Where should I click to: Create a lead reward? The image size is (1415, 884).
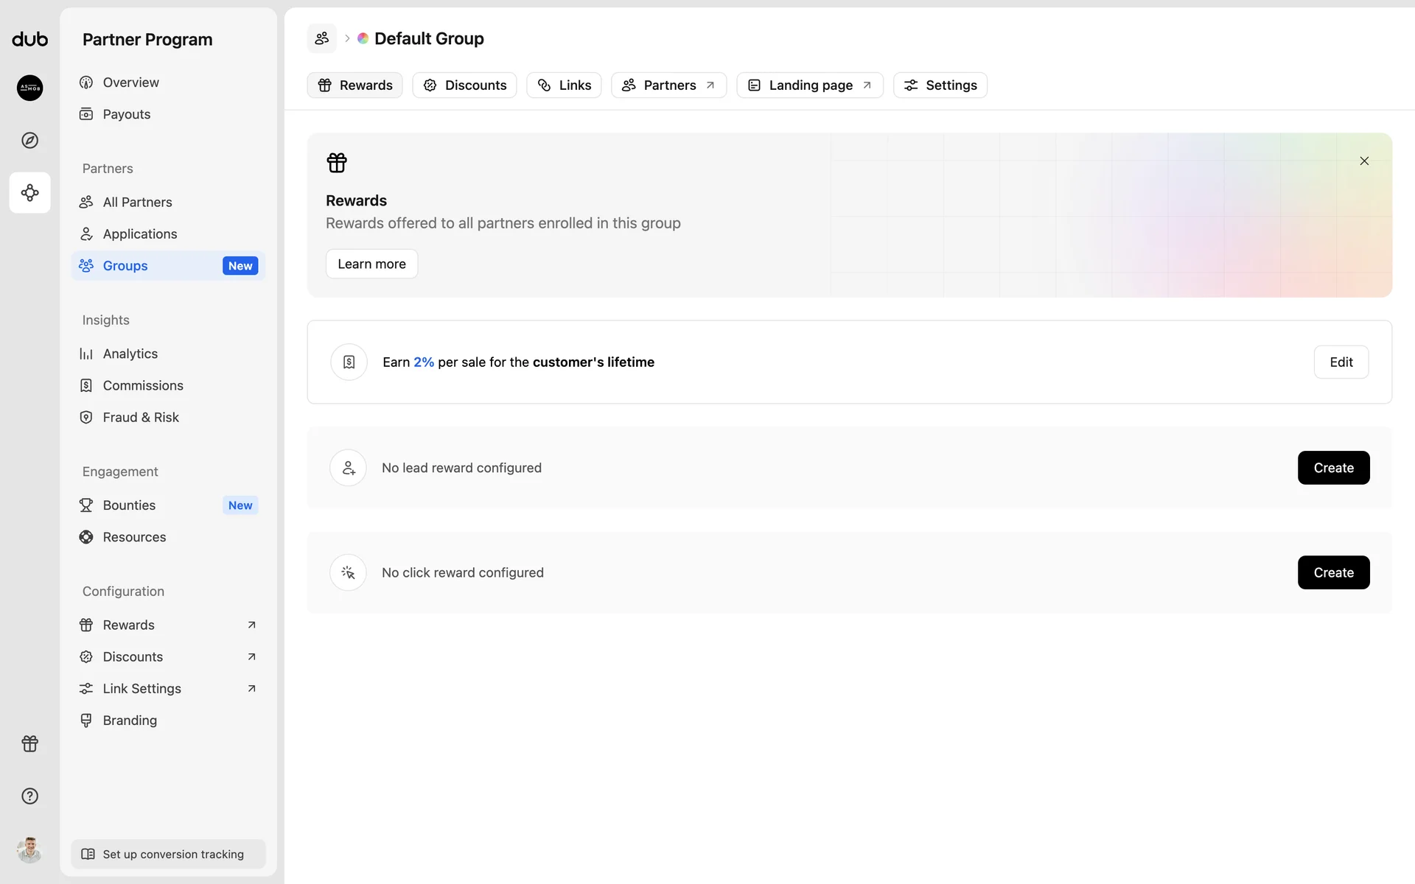point(1333,468)
